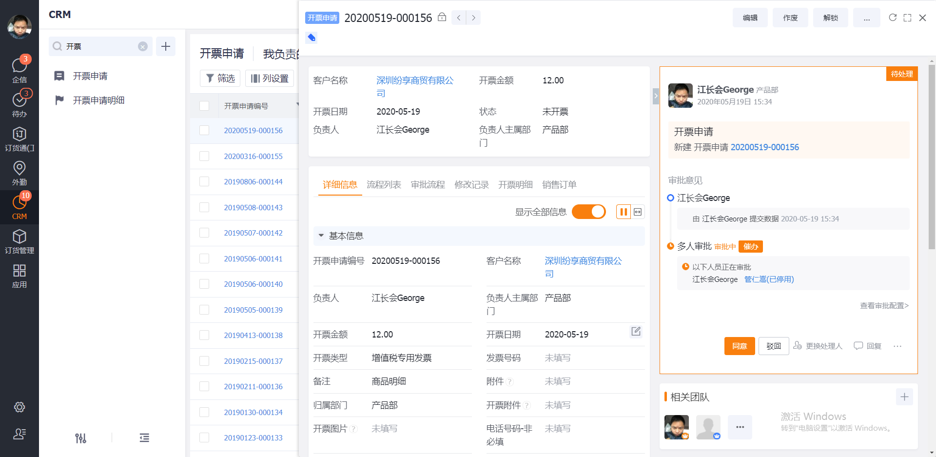Screen dimensions: 936x457
Task: Reject with the 驳回 button
Action: point(774,346)
